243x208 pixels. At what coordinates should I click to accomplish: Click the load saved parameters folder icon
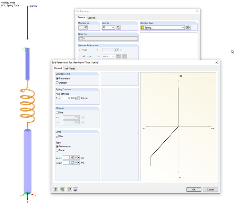click(x=69, y=189)
